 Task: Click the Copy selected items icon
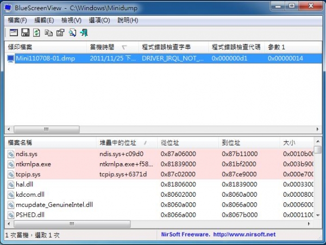48,33
